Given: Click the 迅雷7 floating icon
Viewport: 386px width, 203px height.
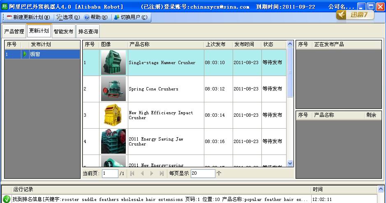Looking at the screenshot, I should point(355,15).
